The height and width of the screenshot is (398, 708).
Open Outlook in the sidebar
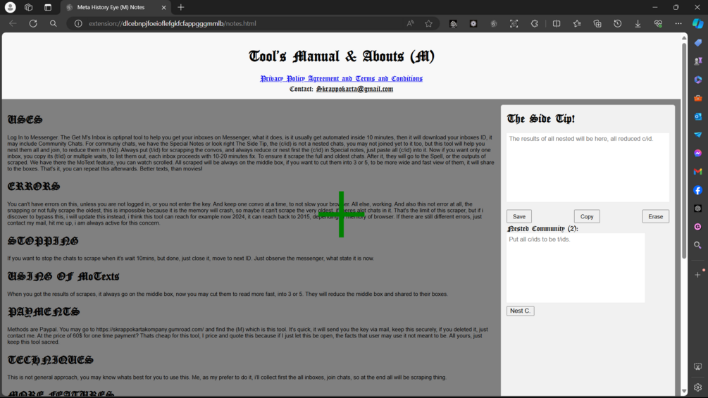point(697,116)
